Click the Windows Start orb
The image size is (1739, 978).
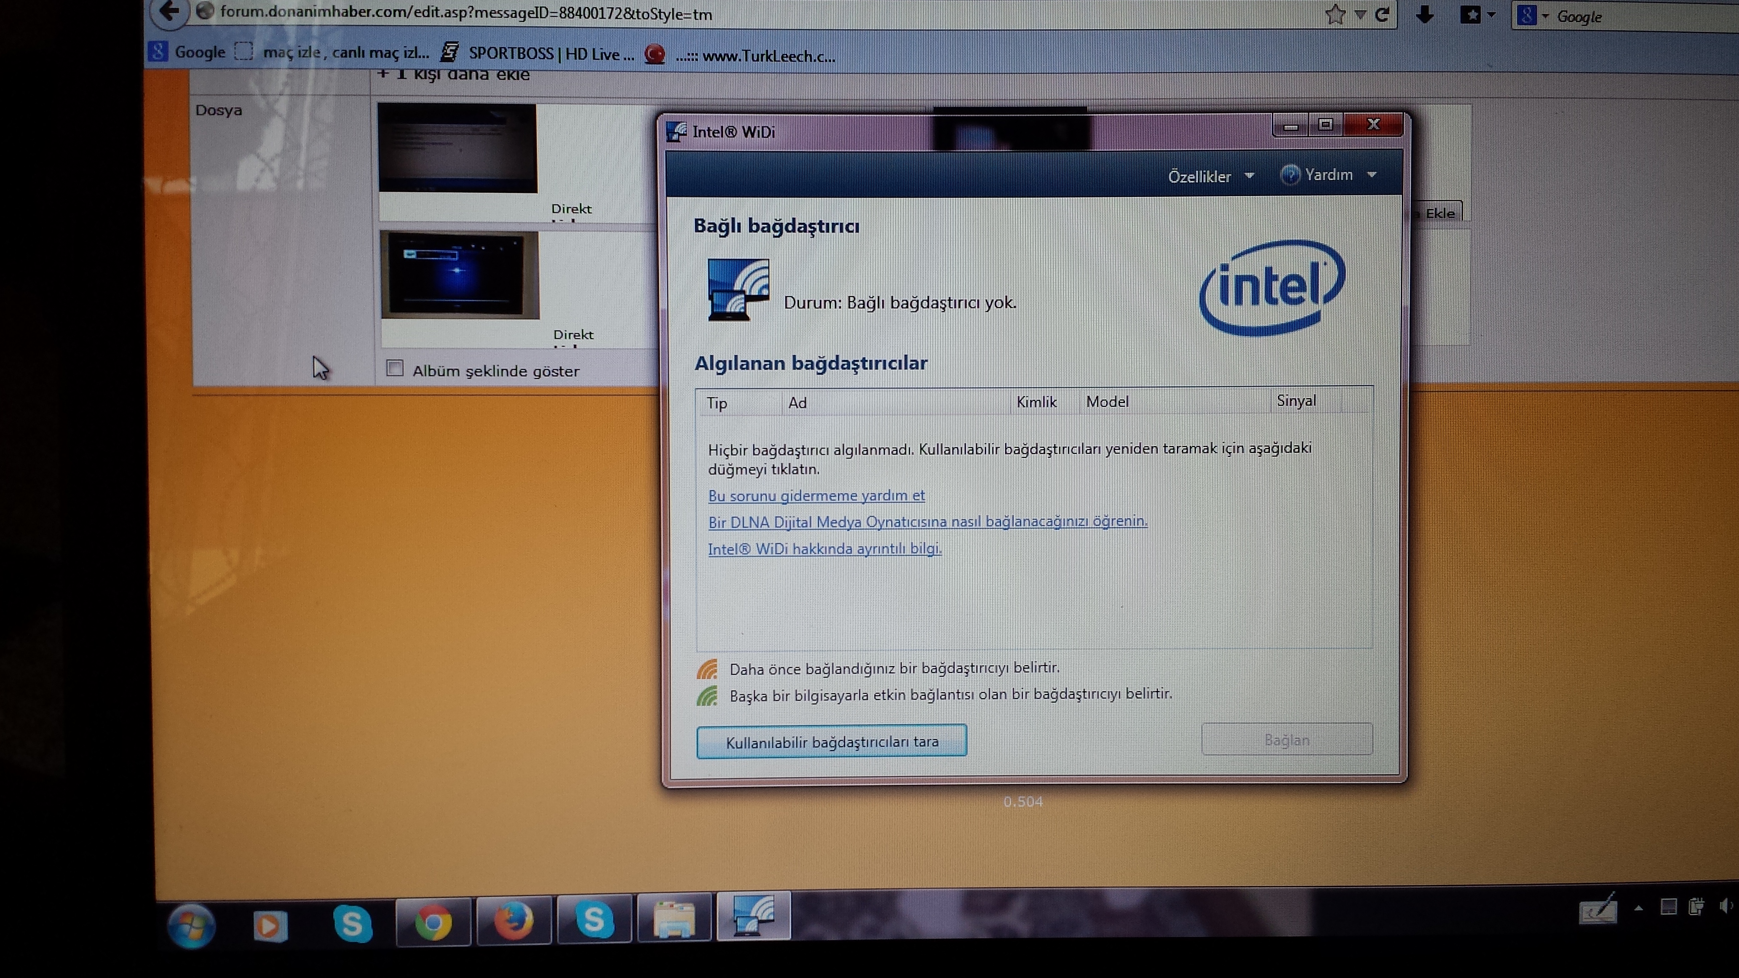pyautogui.click(x=192, y=926)
